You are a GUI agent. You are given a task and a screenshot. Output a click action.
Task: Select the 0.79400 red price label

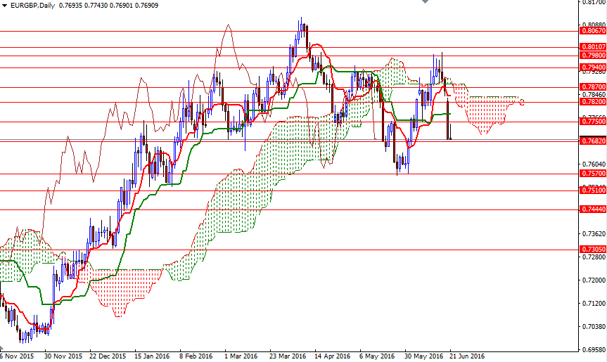coord(593,67)
